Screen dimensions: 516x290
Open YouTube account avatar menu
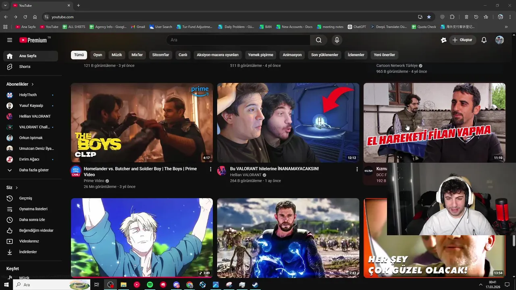[x=499, y=40]
